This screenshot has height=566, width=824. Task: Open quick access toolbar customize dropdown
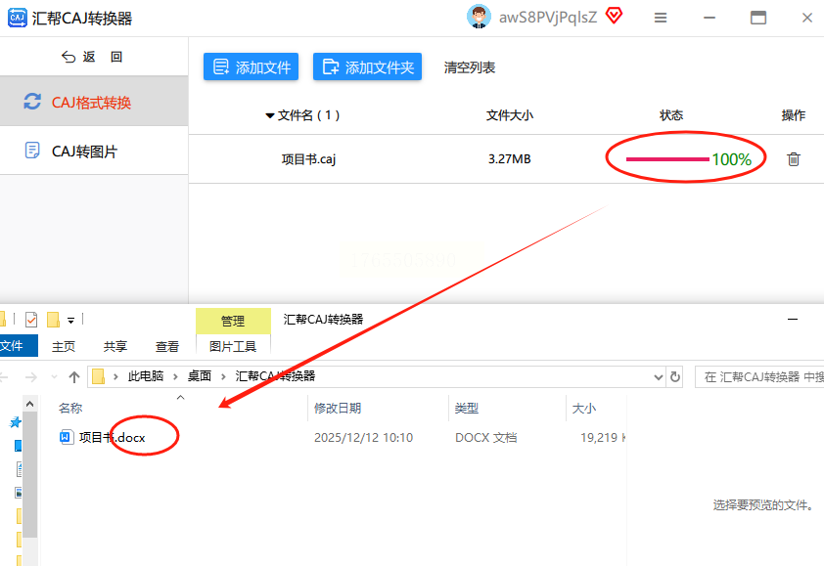[70, 320]
